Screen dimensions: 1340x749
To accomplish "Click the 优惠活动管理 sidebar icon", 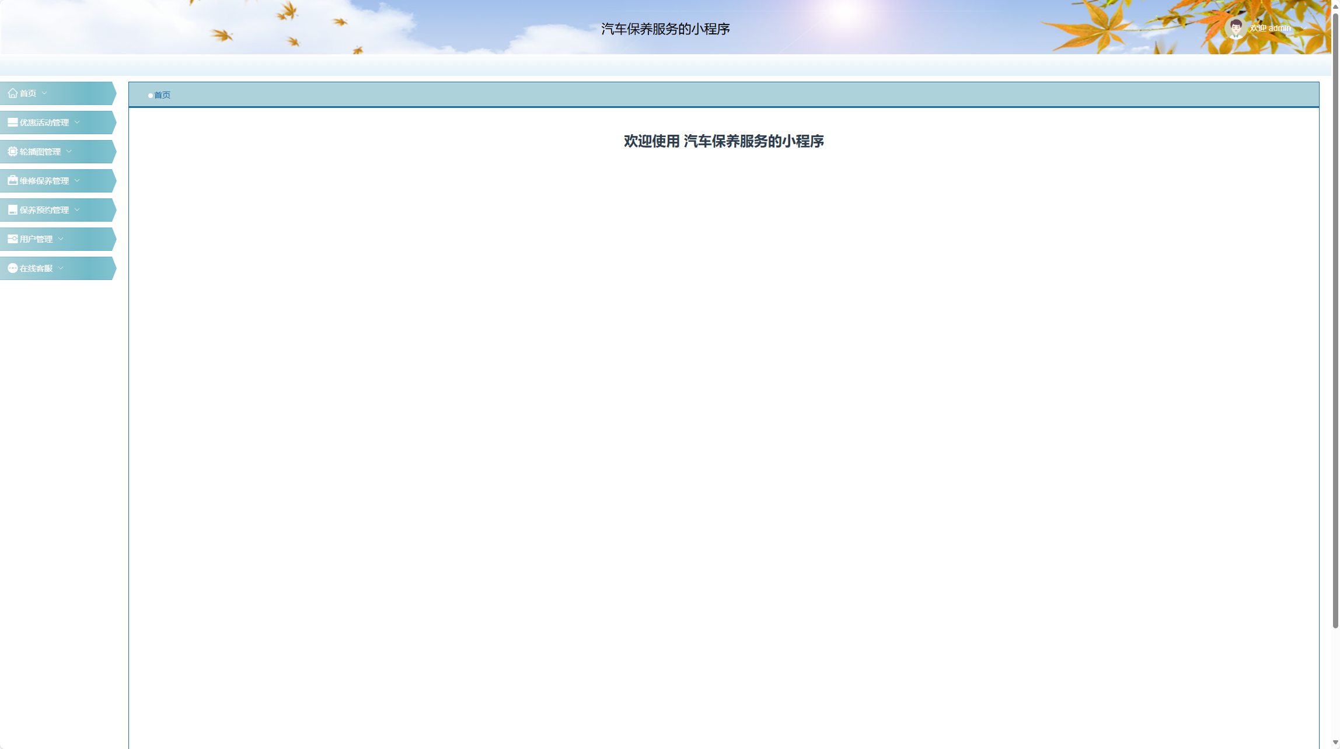I will 12,123.
